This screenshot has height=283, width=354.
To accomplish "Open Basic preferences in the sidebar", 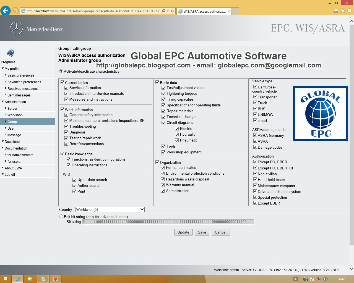I will [21, 75].
